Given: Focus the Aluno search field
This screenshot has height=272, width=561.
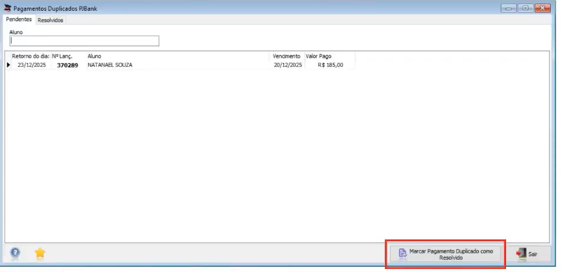Looking at the screenshot, I should [x=84, y=41].
